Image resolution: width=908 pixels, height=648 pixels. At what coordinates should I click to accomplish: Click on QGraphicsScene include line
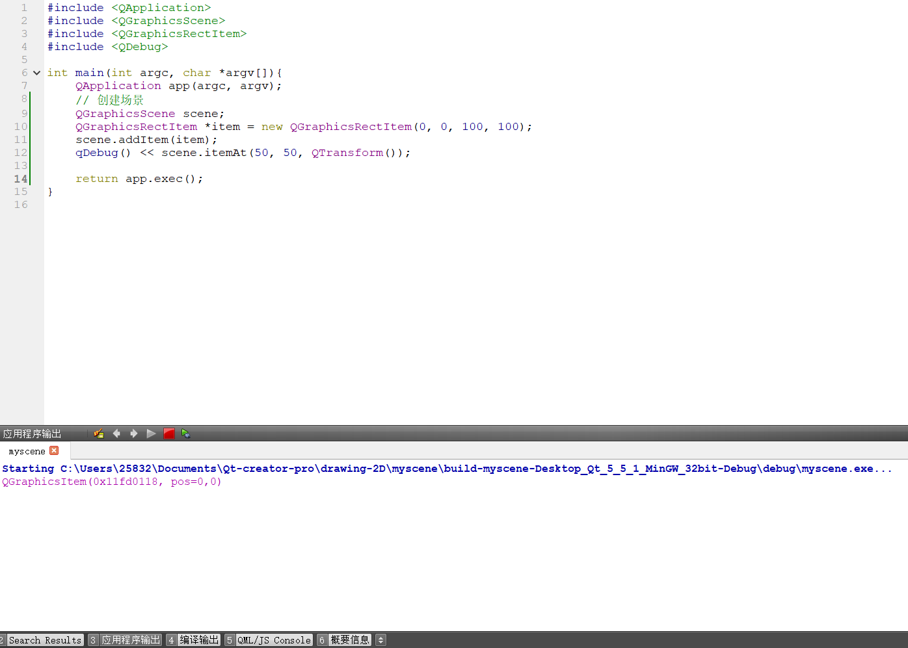click(x=136, y=21)
